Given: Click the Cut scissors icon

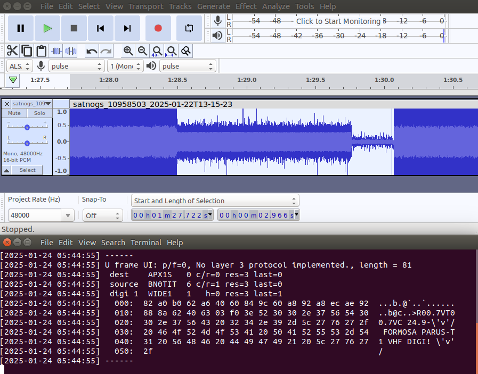Looking at the screenshot, I should tap(12, 51).
